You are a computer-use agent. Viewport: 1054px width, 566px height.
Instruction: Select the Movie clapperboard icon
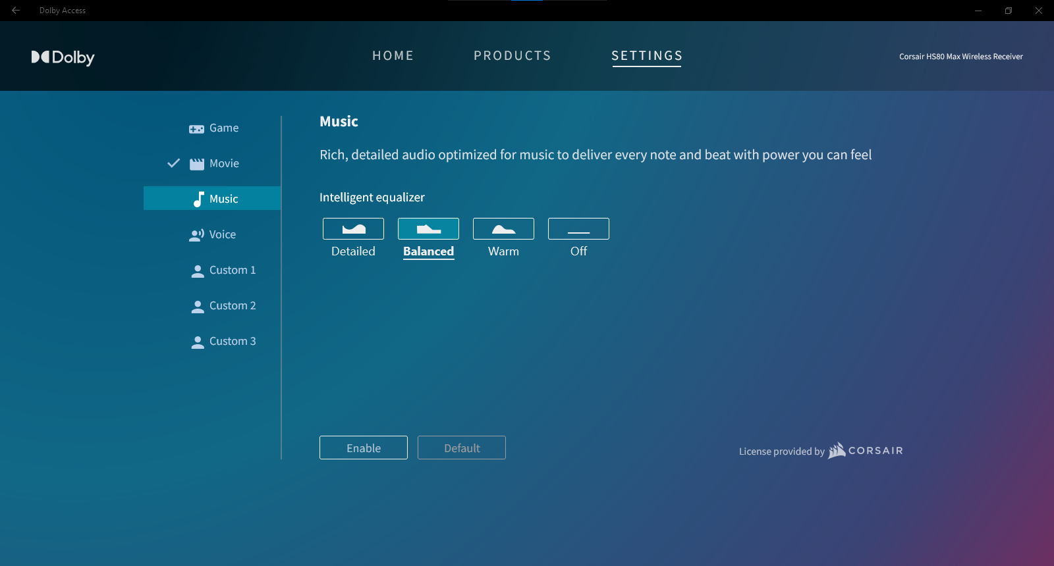click(197, 164)
